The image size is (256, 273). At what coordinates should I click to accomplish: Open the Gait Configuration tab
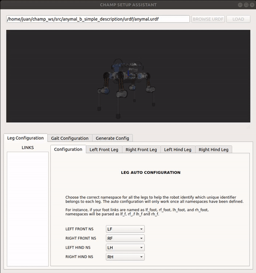[x=70, y=138]
